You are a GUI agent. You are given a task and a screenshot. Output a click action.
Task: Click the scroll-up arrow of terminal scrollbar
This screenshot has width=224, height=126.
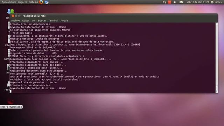coord(217,24)
